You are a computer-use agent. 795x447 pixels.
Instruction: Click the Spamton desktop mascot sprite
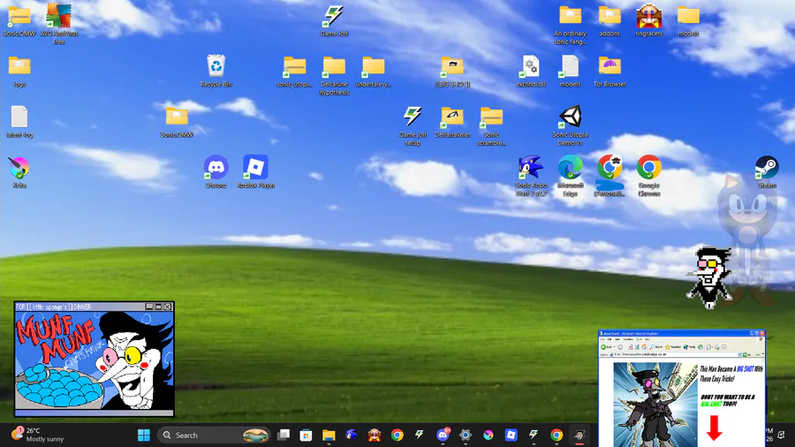click(710, 277)
